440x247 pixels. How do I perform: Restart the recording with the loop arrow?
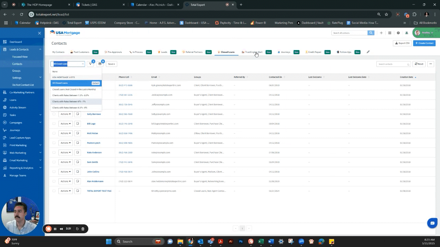(x=77, y=229)
